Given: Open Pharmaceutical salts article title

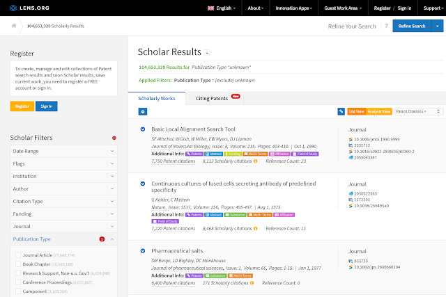Looking at the screenshot, I should tap(178, 251).
